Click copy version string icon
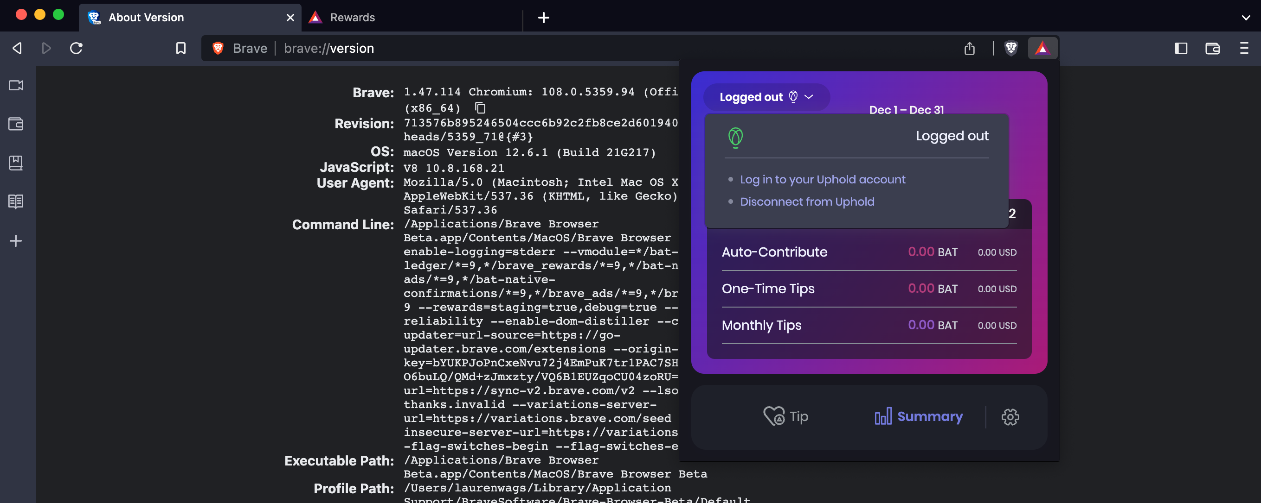 coord(480,107)
